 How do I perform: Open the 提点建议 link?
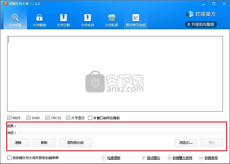click(153, 158)
